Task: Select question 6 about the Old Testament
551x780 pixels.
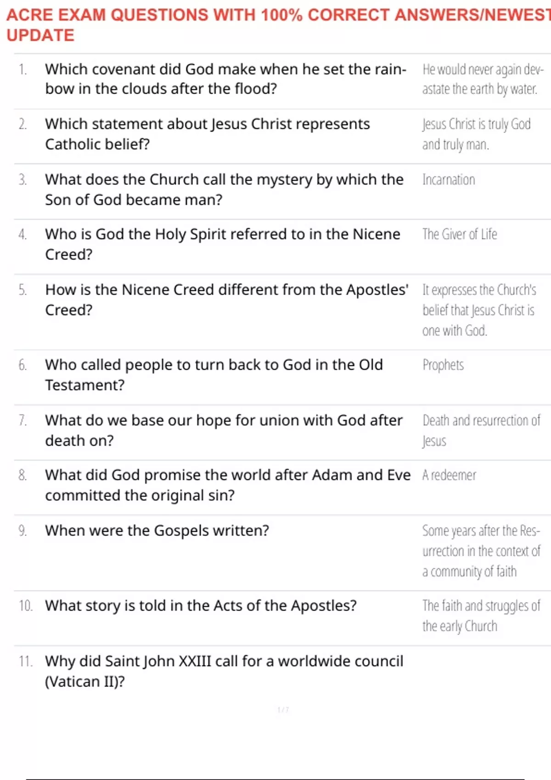Action: [x=214, y=375]
